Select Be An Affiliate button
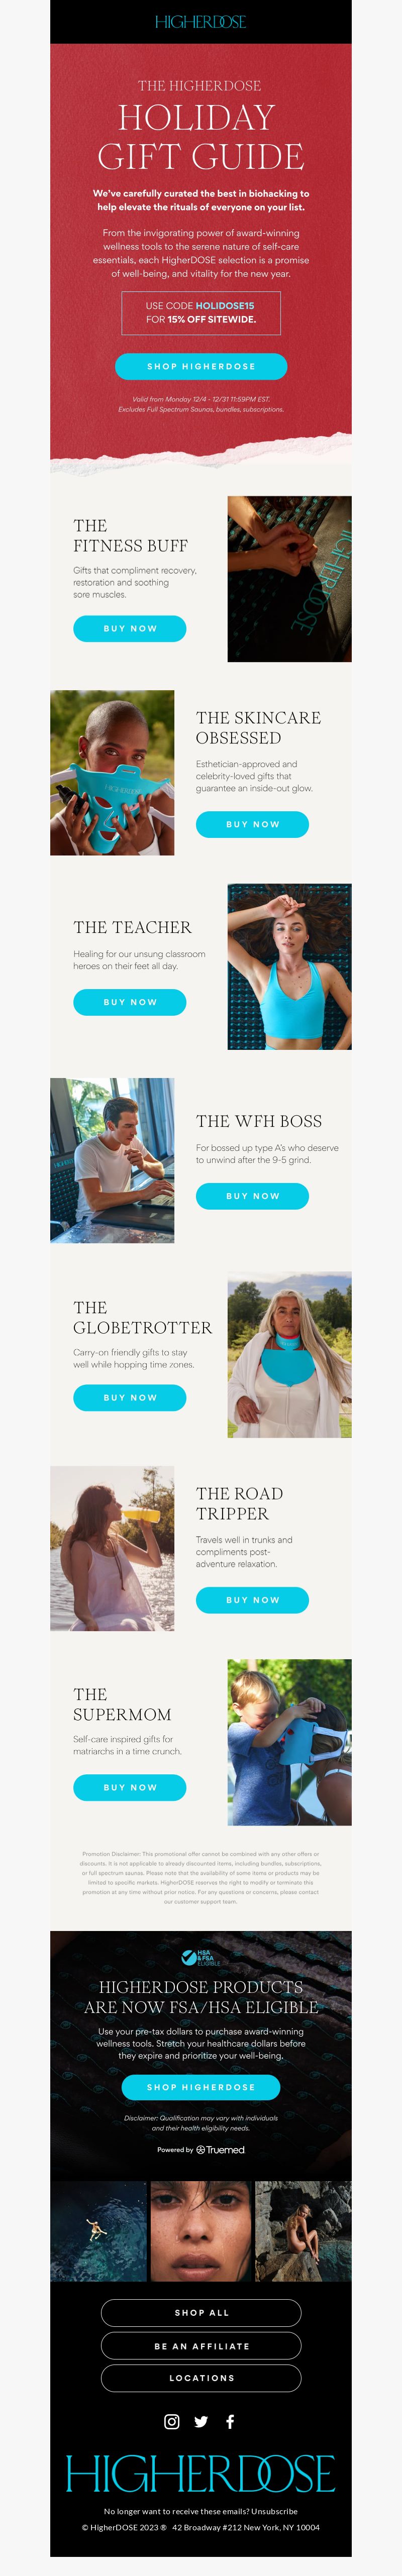The height and width of the screenshot is (2576, 402). [201, 2345]
